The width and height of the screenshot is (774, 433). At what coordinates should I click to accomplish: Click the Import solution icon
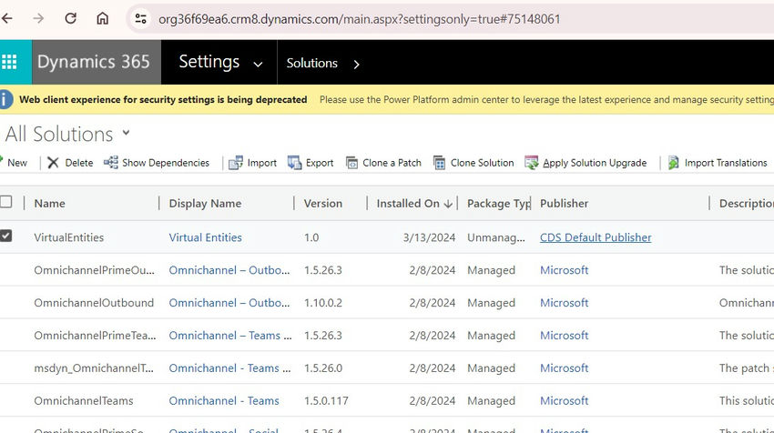[x=236, y=163]
